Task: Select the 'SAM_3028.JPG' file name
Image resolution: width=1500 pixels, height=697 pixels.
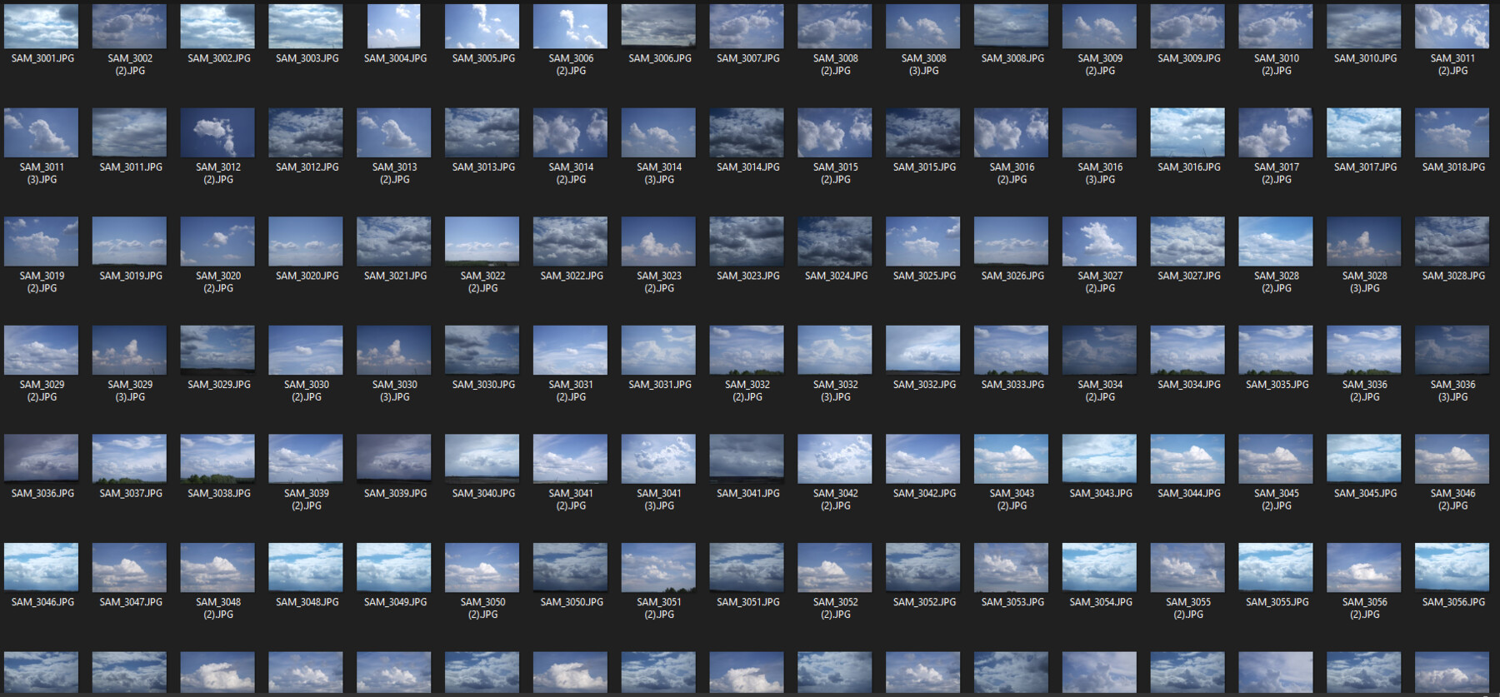Action: [1453, 276]
